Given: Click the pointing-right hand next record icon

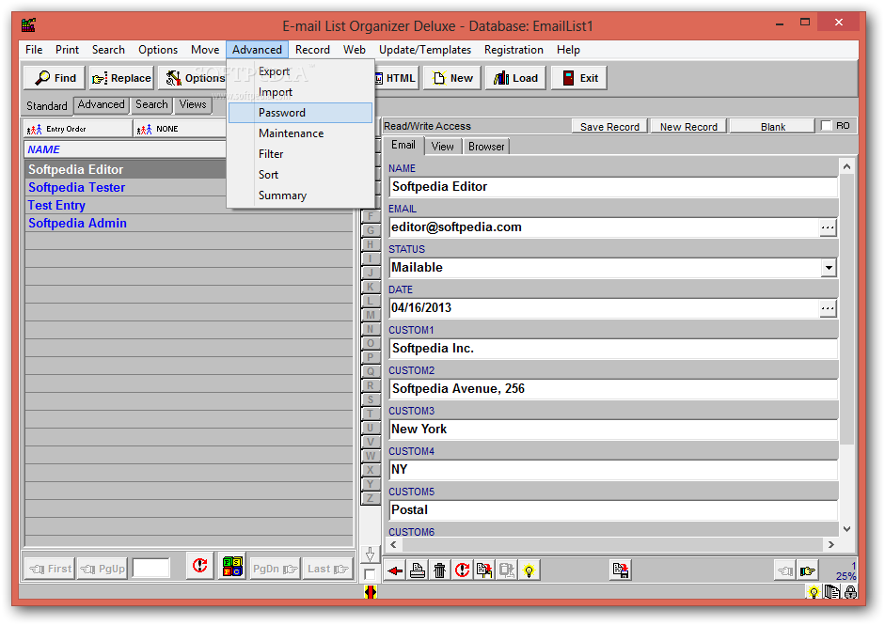Looking at the screenshot, I should coord(808,570).
